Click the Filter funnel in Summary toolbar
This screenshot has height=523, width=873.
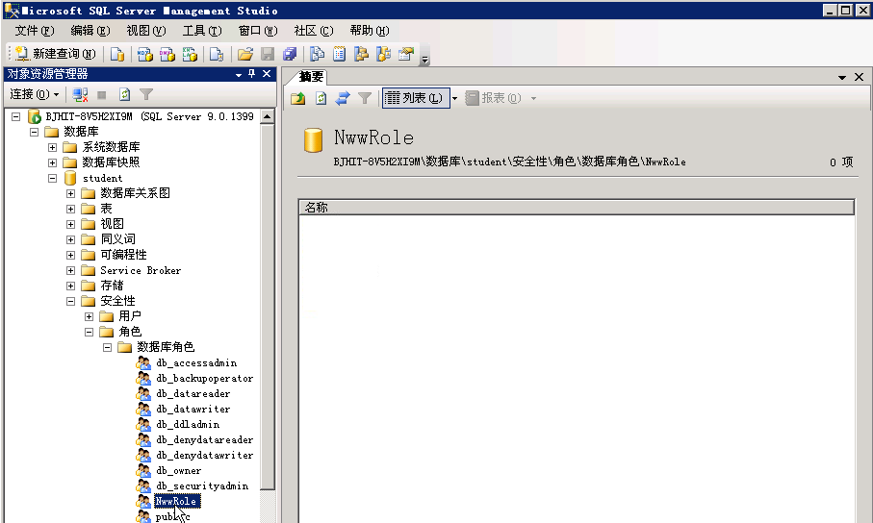click(x=365, y=98)
